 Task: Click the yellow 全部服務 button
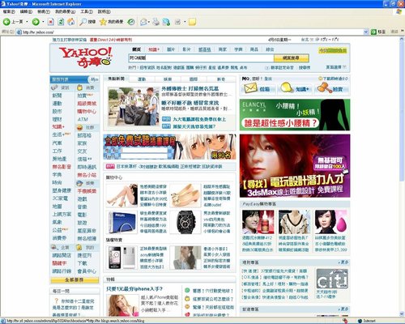[75, 280]
